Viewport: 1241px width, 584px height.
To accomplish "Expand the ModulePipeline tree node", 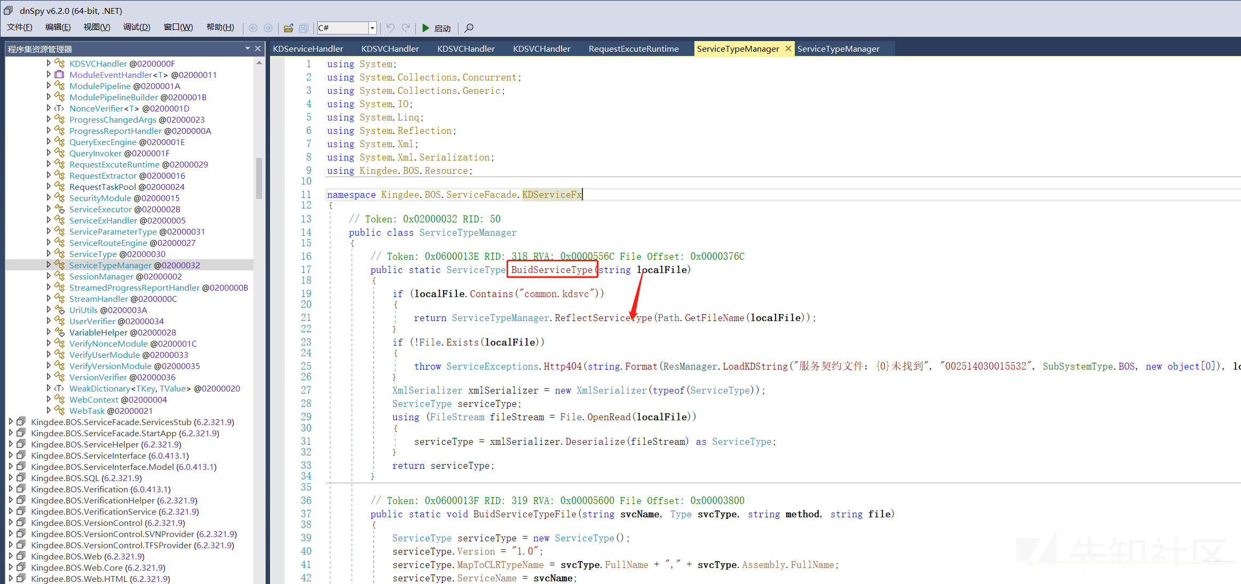I will tap(49, 85).
